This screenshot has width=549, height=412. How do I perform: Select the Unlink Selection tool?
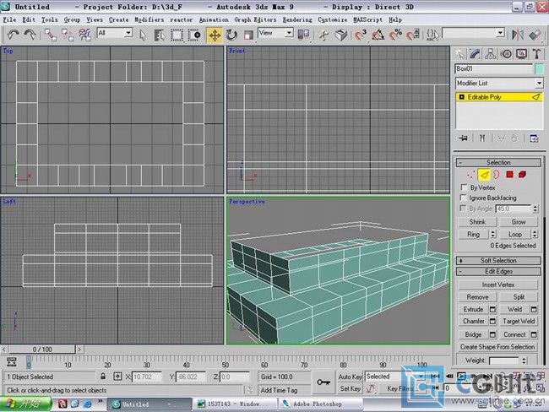point(68,35)
